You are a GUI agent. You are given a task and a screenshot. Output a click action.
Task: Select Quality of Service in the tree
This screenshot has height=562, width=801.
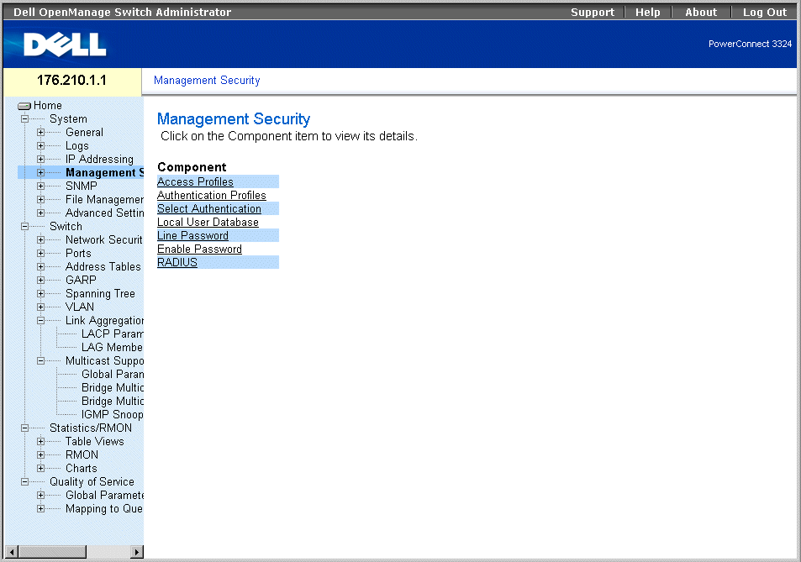coord(92,482)
